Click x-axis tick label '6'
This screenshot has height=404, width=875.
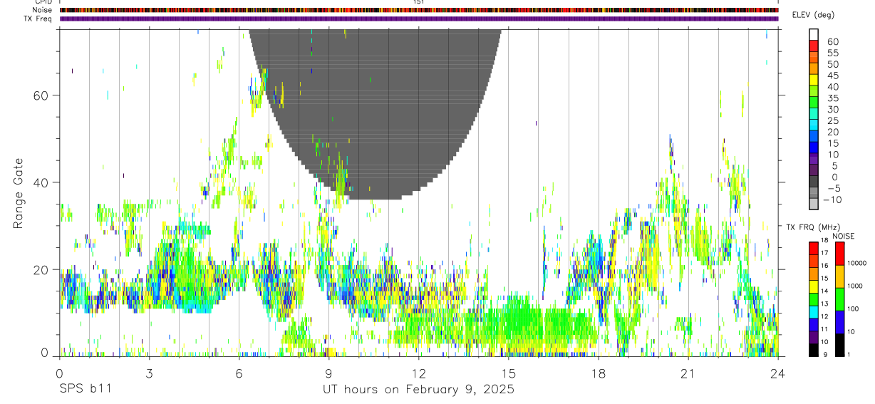coord(239,373)
